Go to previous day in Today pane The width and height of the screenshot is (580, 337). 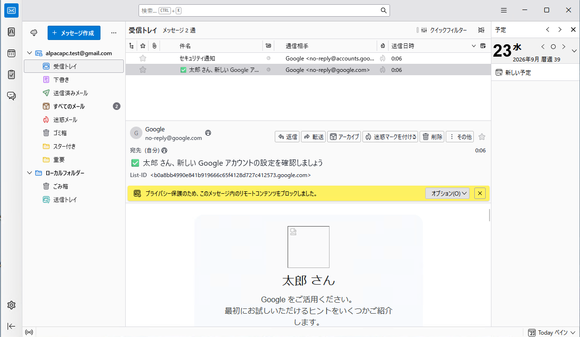[x=542, y=47]
